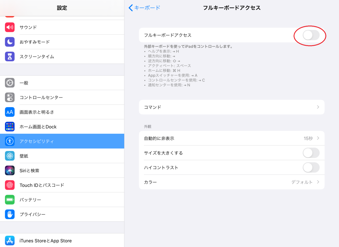Tap the App Store icon in sidebar
This screenshot has height=247, width=339.
10,240
